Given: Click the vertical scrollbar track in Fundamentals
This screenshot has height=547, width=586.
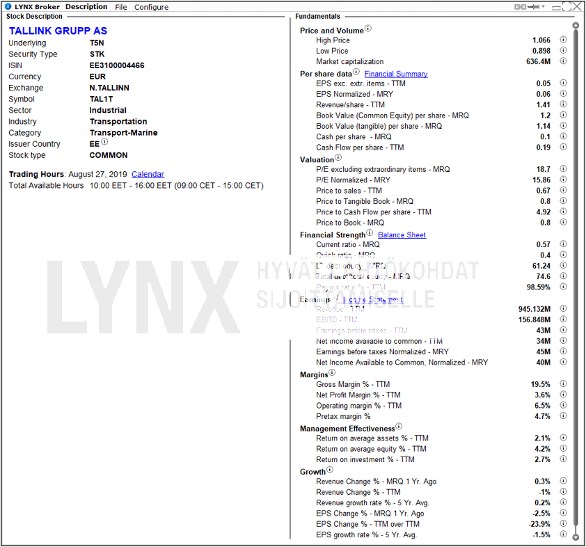Looking at the screenshot, I should 576,280.
